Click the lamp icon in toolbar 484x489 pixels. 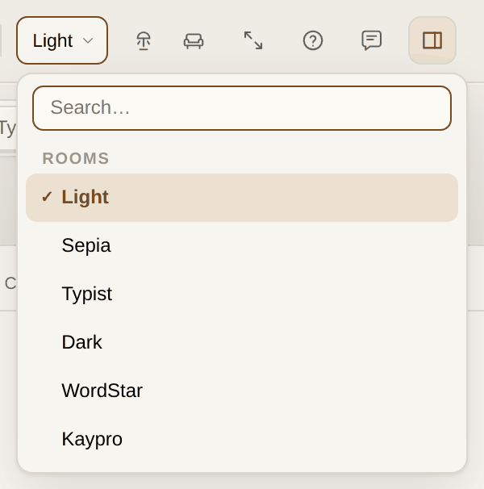click(144, 40)
